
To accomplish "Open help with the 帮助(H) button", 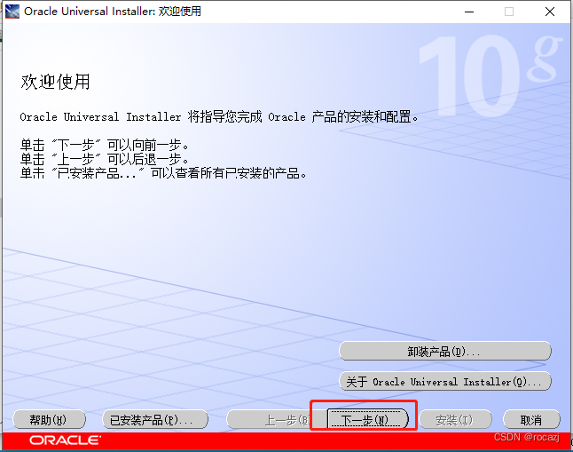I will click(x=49, y=419).
